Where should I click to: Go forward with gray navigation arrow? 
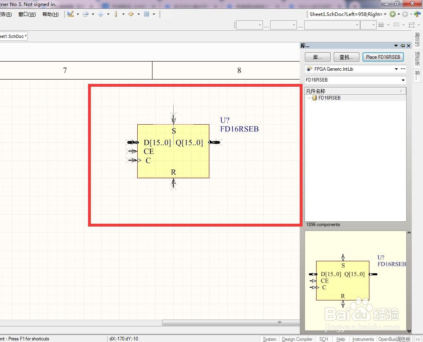[x=405, y=14]
